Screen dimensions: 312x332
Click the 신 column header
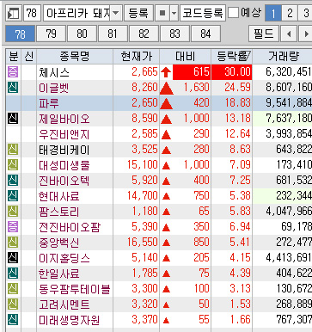(x=29, y=57)
